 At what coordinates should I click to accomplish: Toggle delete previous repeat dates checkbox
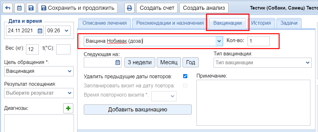pos(185,76)
